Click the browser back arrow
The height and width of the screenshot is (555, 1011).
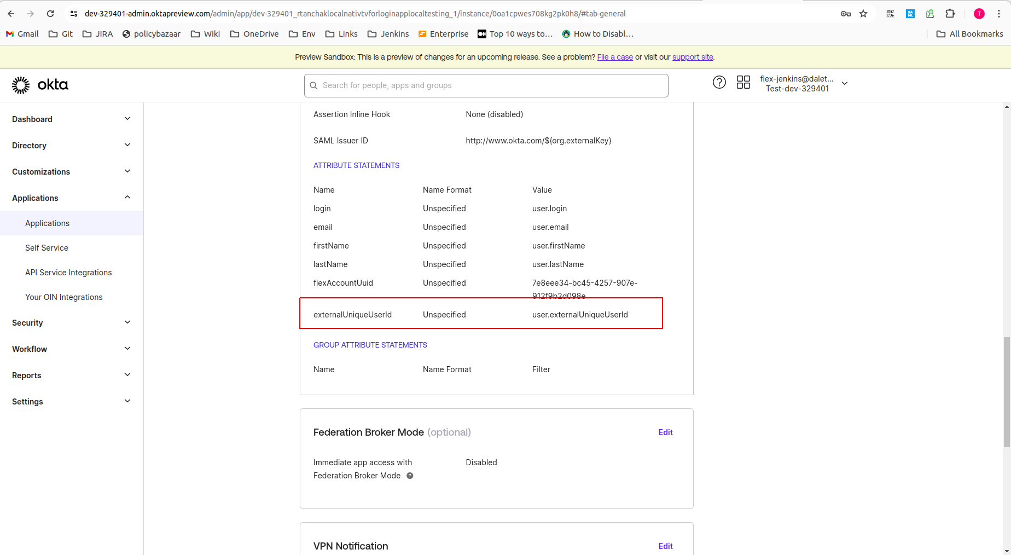11,13
